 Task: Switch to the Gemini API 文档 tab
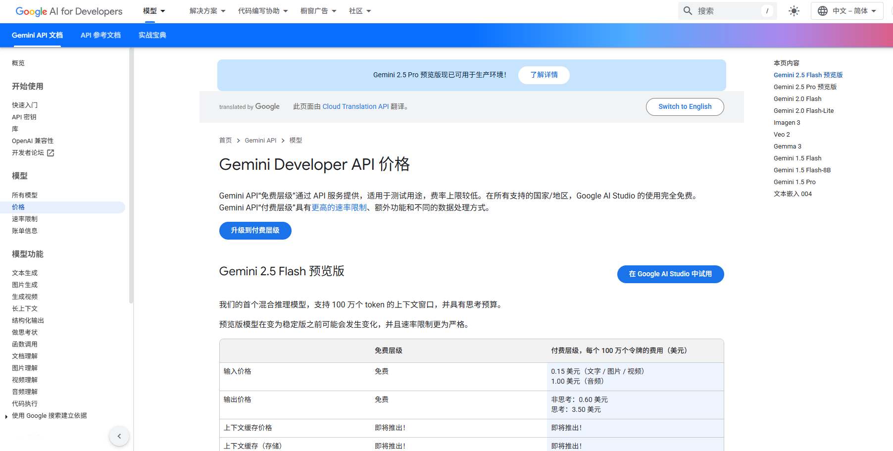coord(37,35)
